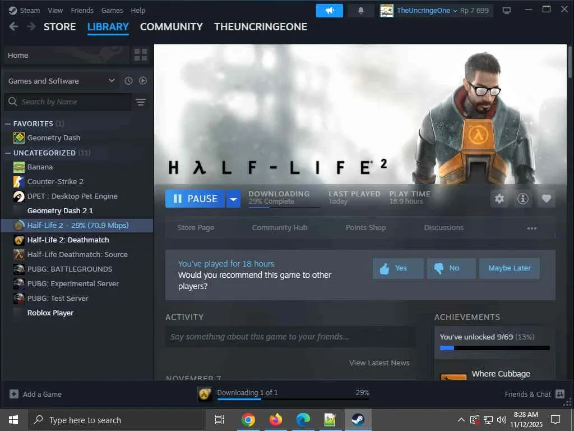Select PUBG: Test Server
This screenshot has height=431, width=574.
77,299
